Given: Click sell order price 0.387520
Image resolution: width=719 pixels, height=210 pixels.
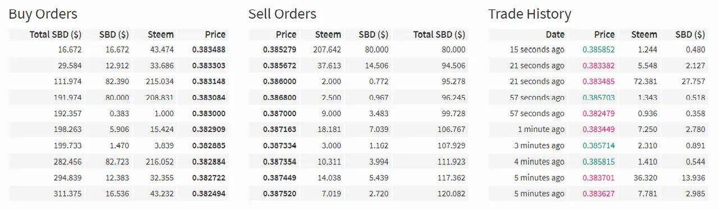Looking at the screenshot, I should click(279, 194).
